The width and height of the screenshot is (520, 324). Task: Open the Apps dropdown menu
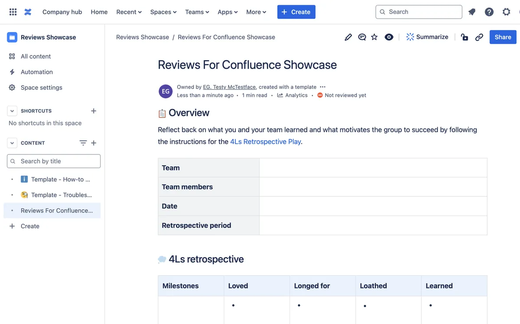point(227,12)
